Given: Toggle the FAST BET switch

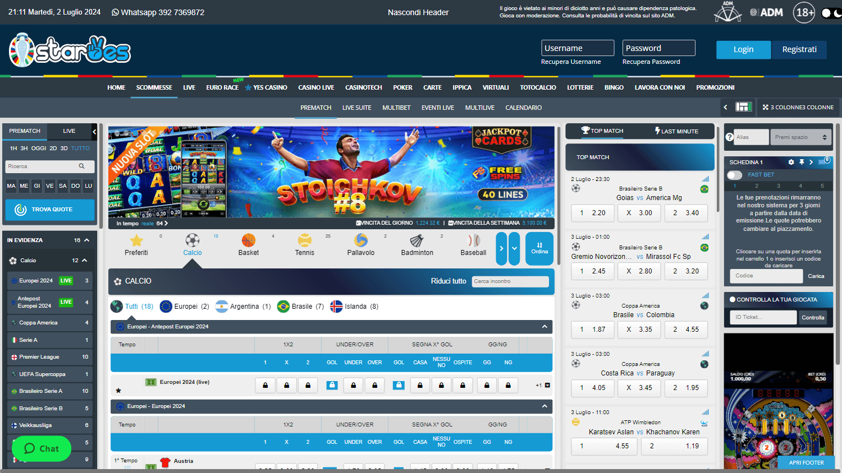Looking at the screenshot, I should click(734, 175).
